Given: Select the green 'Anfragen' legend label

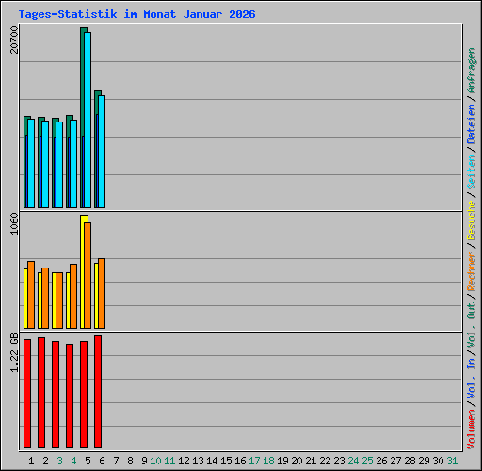Looking at the screenshot, I should tap(472, 71).
